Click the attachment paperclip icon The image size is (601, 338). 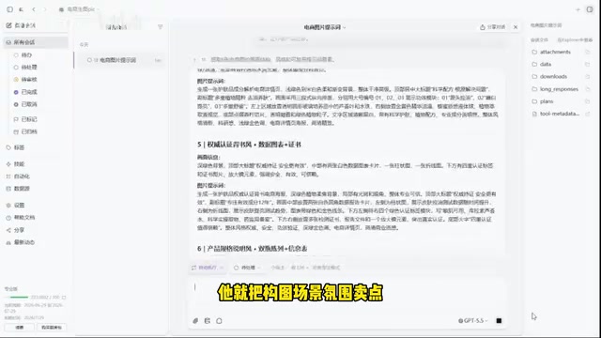tap(195, 321)
